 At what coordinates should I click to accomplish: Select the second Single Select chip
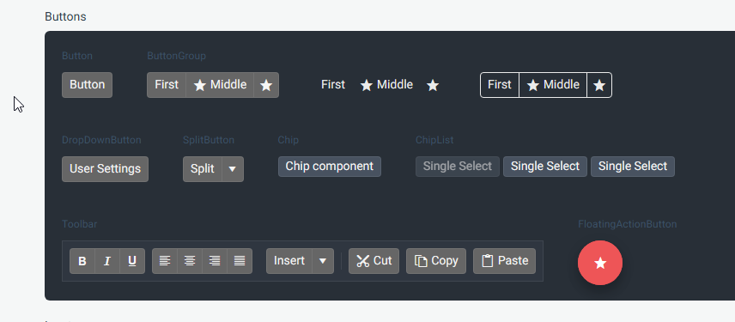[545, 167]
